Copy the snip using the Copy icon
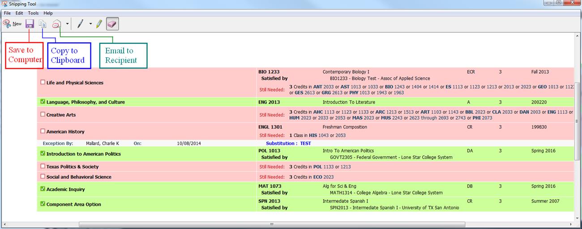The width and height of the screenshot is (582, 229). pos(43,24)
